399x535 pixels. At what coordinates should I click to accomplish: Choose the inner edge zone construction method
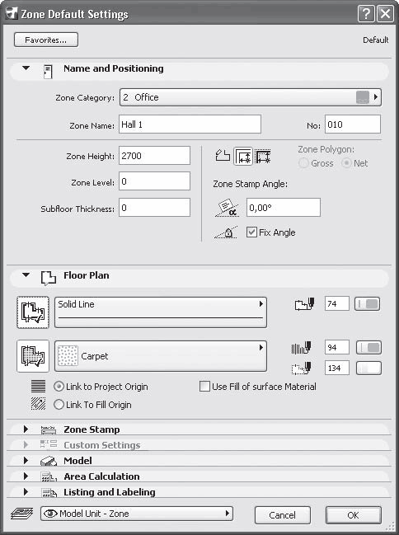(x=243, y=157)
